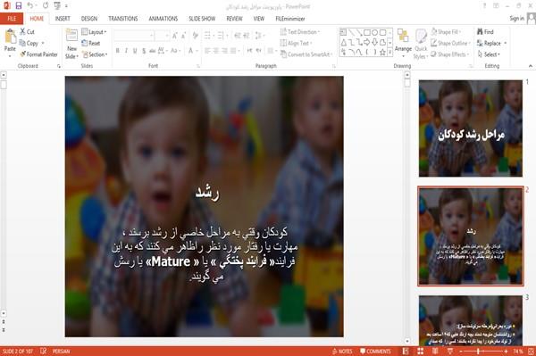This screenshot has height=356, width=536.
Task: Click the Cut scissors icon
Action: [x=22, y=31]
